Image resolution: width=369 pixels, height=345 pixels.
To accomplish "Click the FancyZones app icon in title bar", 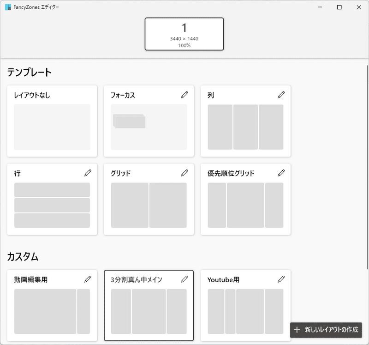I will [8, 7].
